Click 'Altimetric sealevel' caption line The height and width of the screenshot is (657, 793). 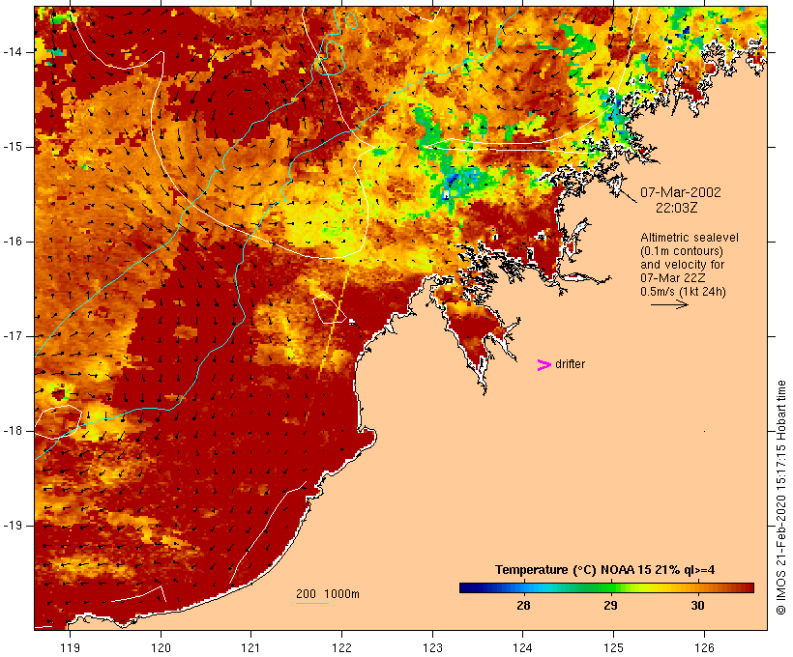pyautogui.click(x=690, y=238)
